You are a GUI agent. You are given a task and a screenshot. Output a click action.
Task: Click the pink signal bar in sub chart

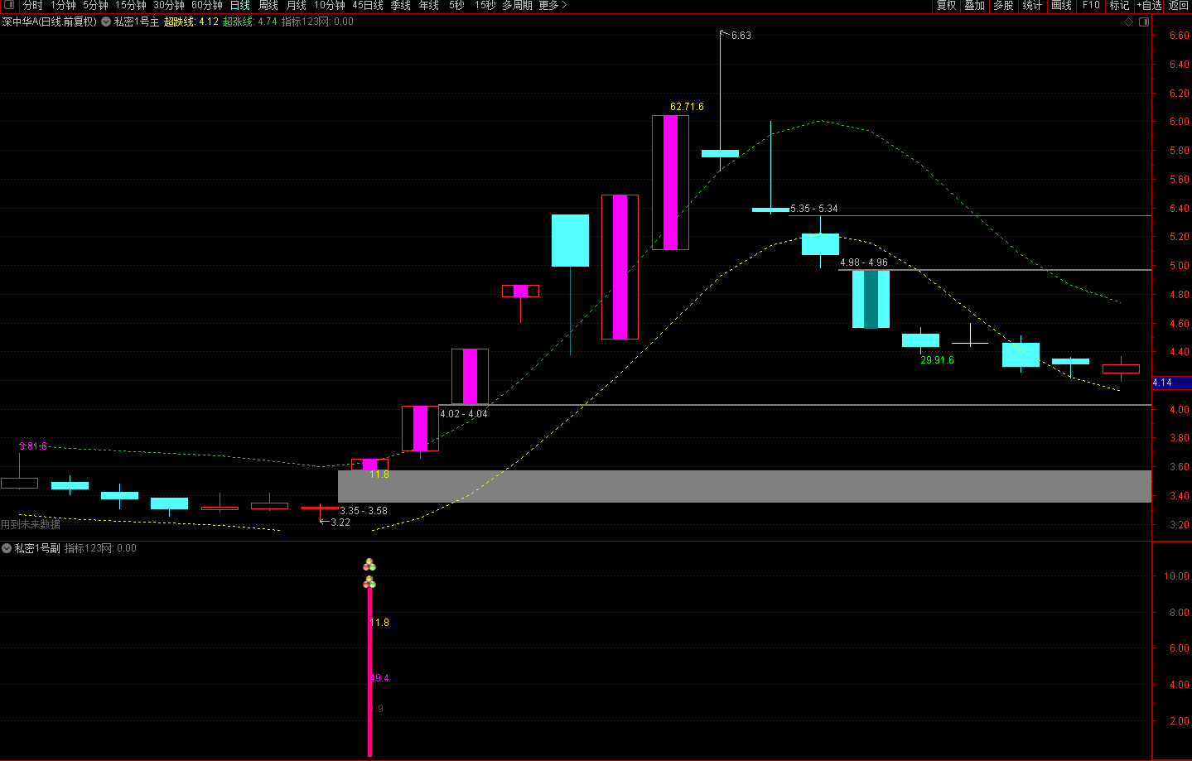(x=369, y=671)
